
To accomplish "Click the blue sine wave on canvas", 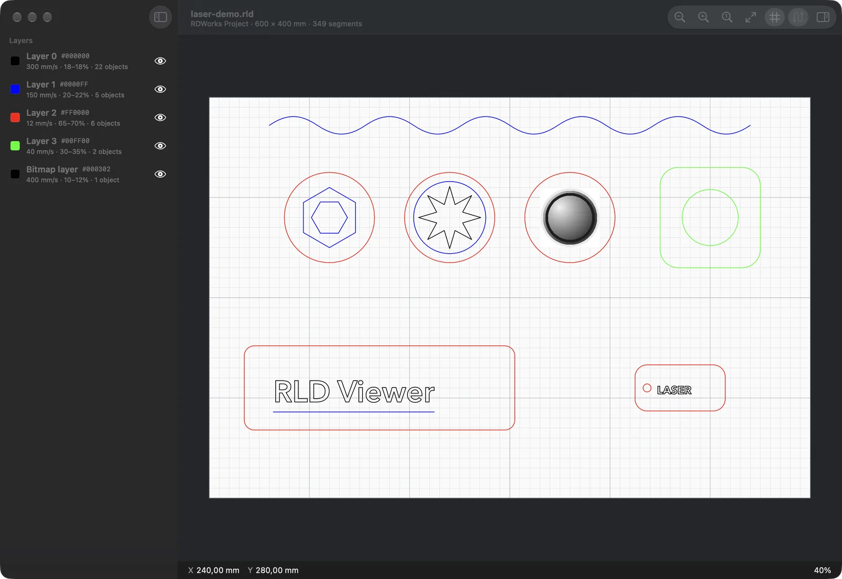I will 509,125.
